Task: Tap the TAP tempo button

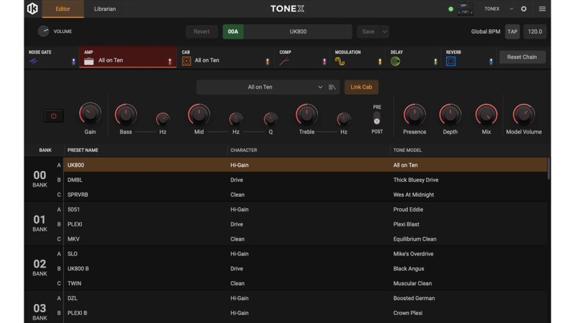Action: (x=512, y=32)
